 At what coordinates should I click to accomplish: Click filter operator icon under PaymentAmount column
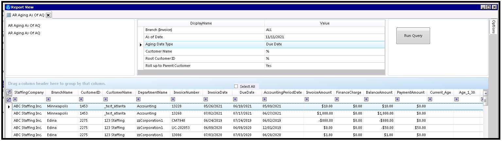pos(397,99)
